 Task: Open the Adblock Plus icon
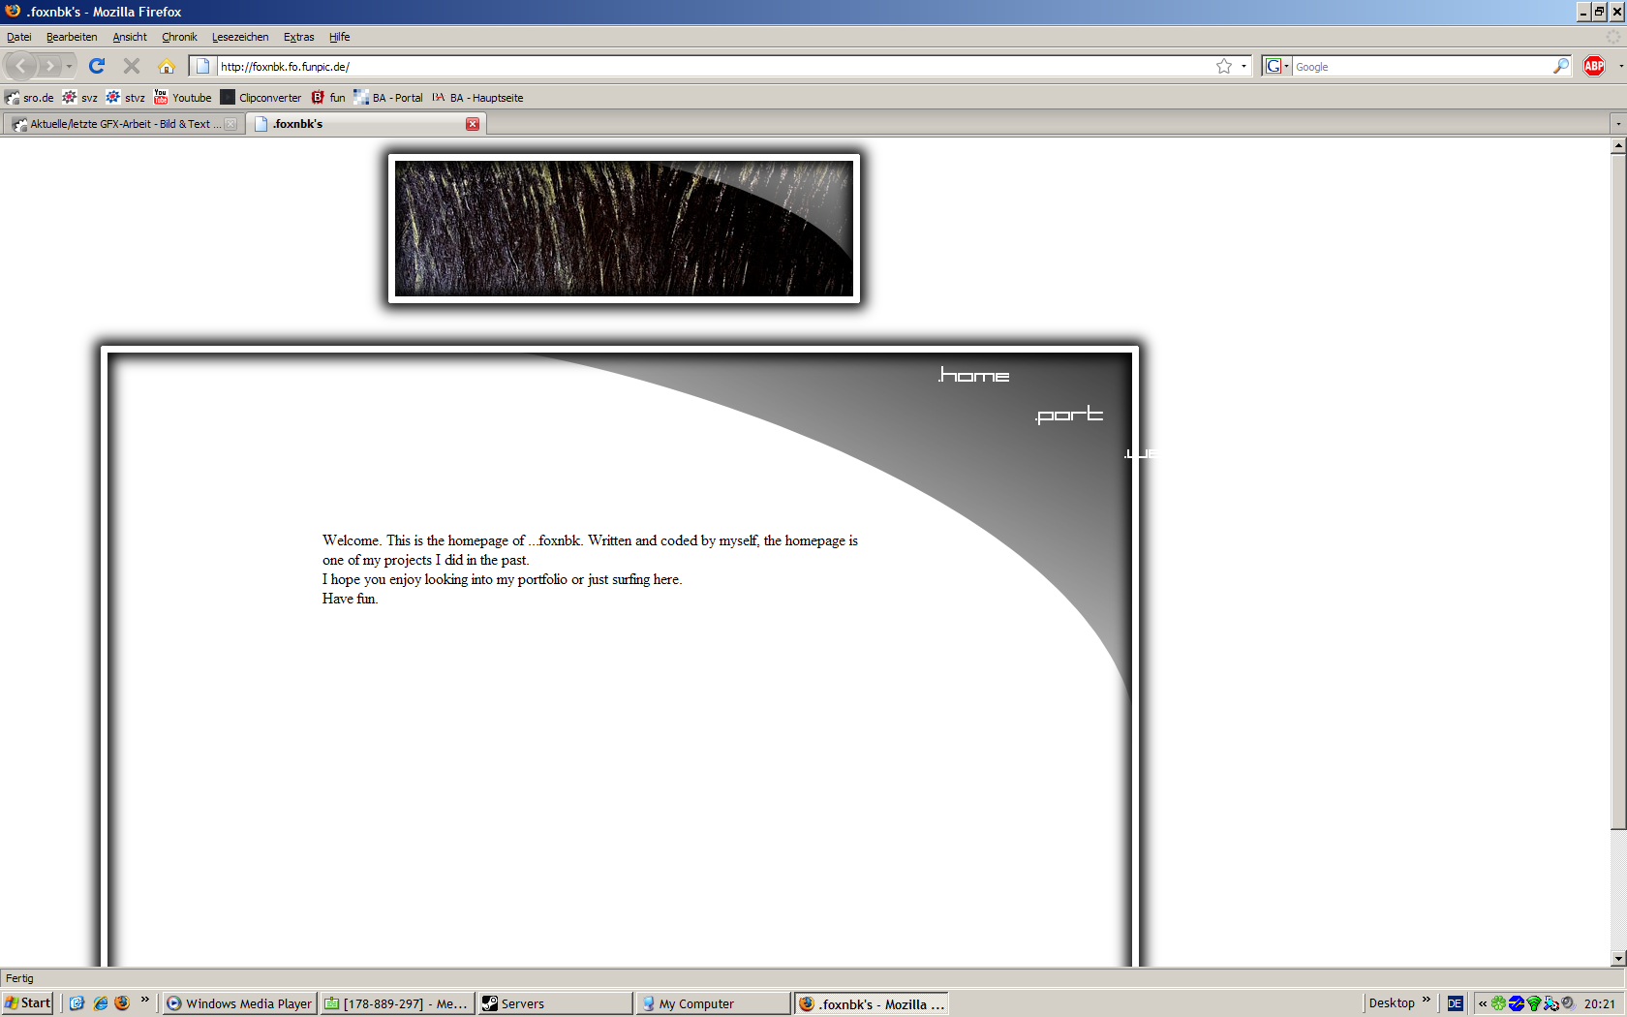1594,66
